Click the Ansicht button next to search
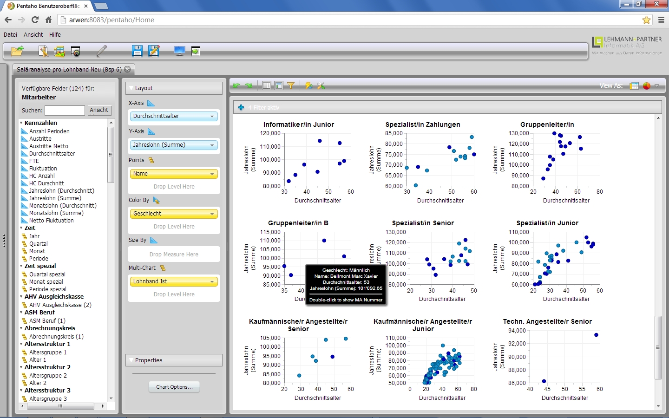 [99, 111]
